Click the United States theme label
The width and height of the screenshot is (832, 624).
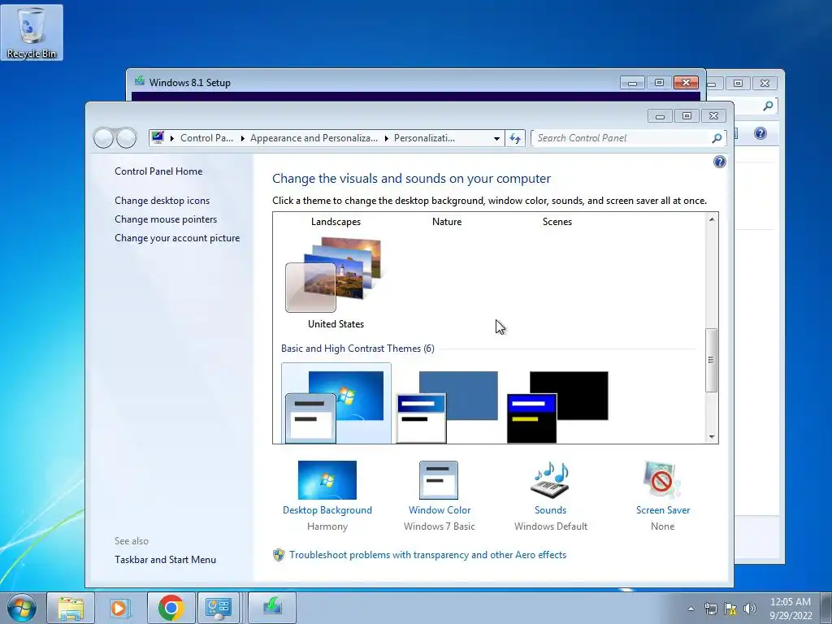click(336, 324)
